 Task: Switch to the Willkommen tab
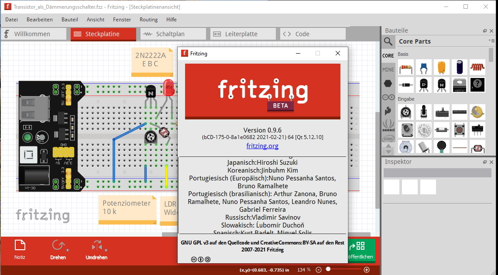[x=34, y=34]
